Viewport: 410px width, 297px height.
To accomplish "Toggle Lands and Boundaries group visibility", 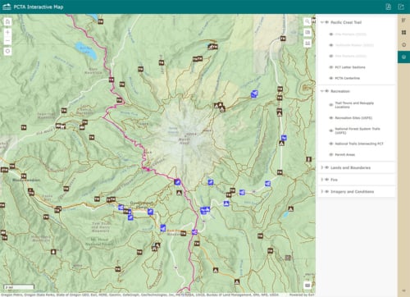I will pyautogui.click(x=326, y=167).
